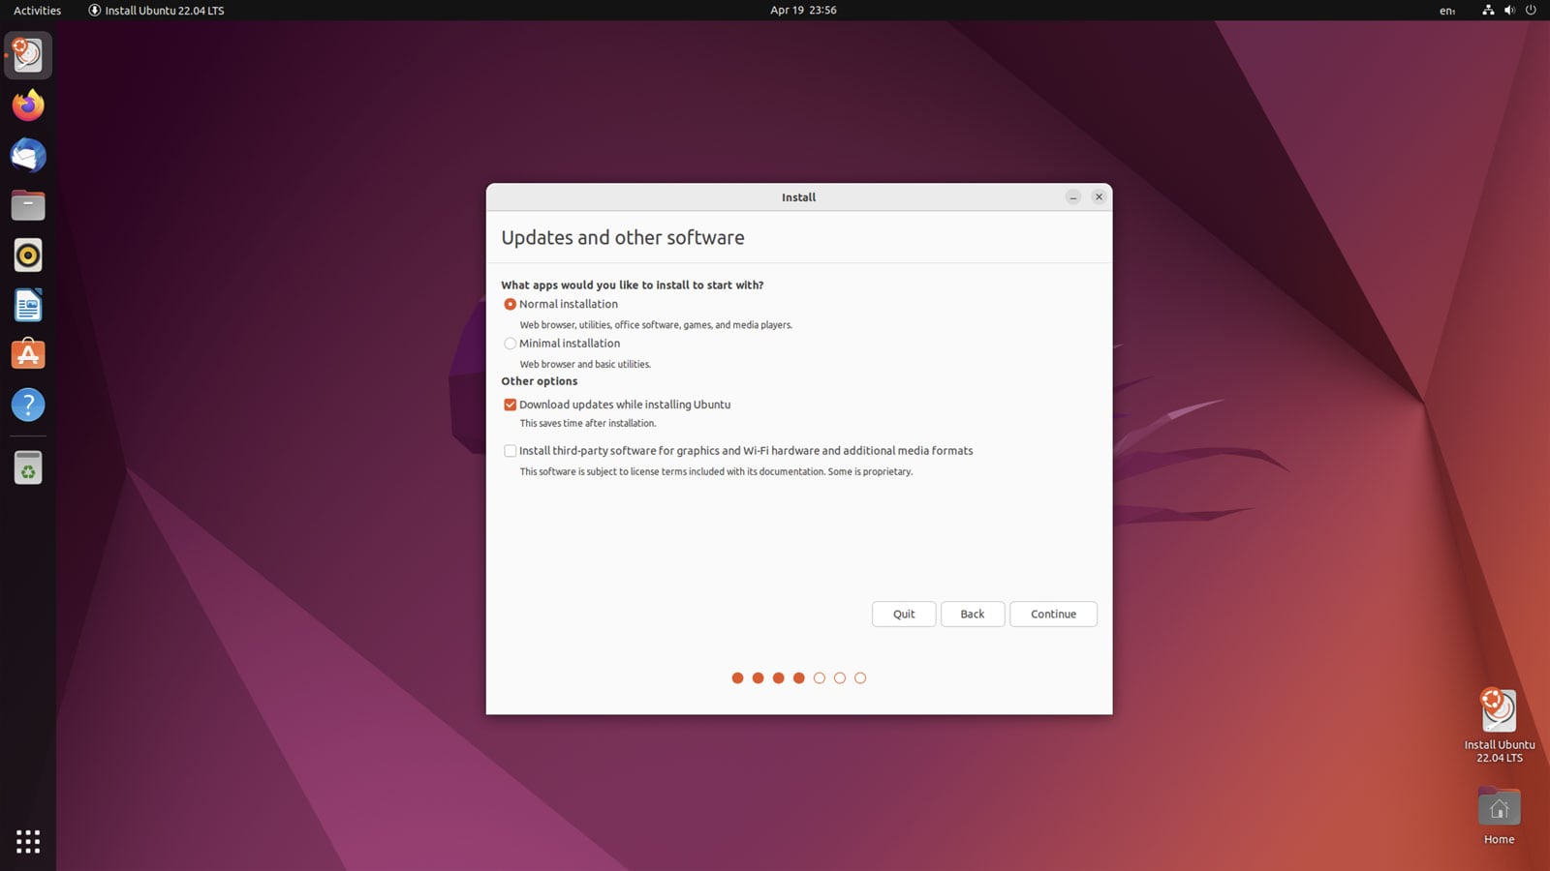This screenshot has height=871, width=1550.
Task: Click the fourth progress dot indicator
Action: pyautogui.click(x=798, y=677)
